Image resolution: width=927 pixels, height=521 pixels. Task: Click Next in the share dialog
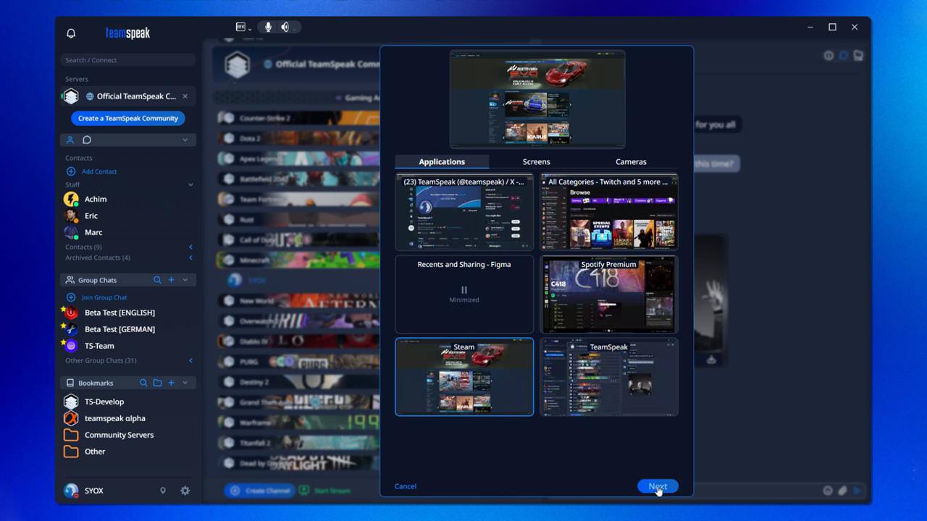point(658,486)
